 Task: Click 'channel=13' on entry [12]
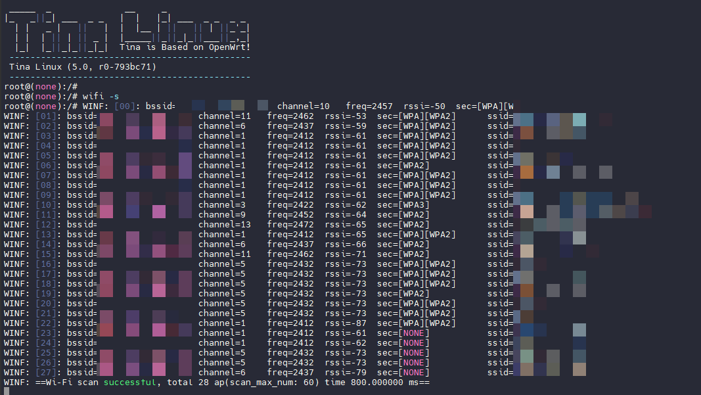pos(225,224)
